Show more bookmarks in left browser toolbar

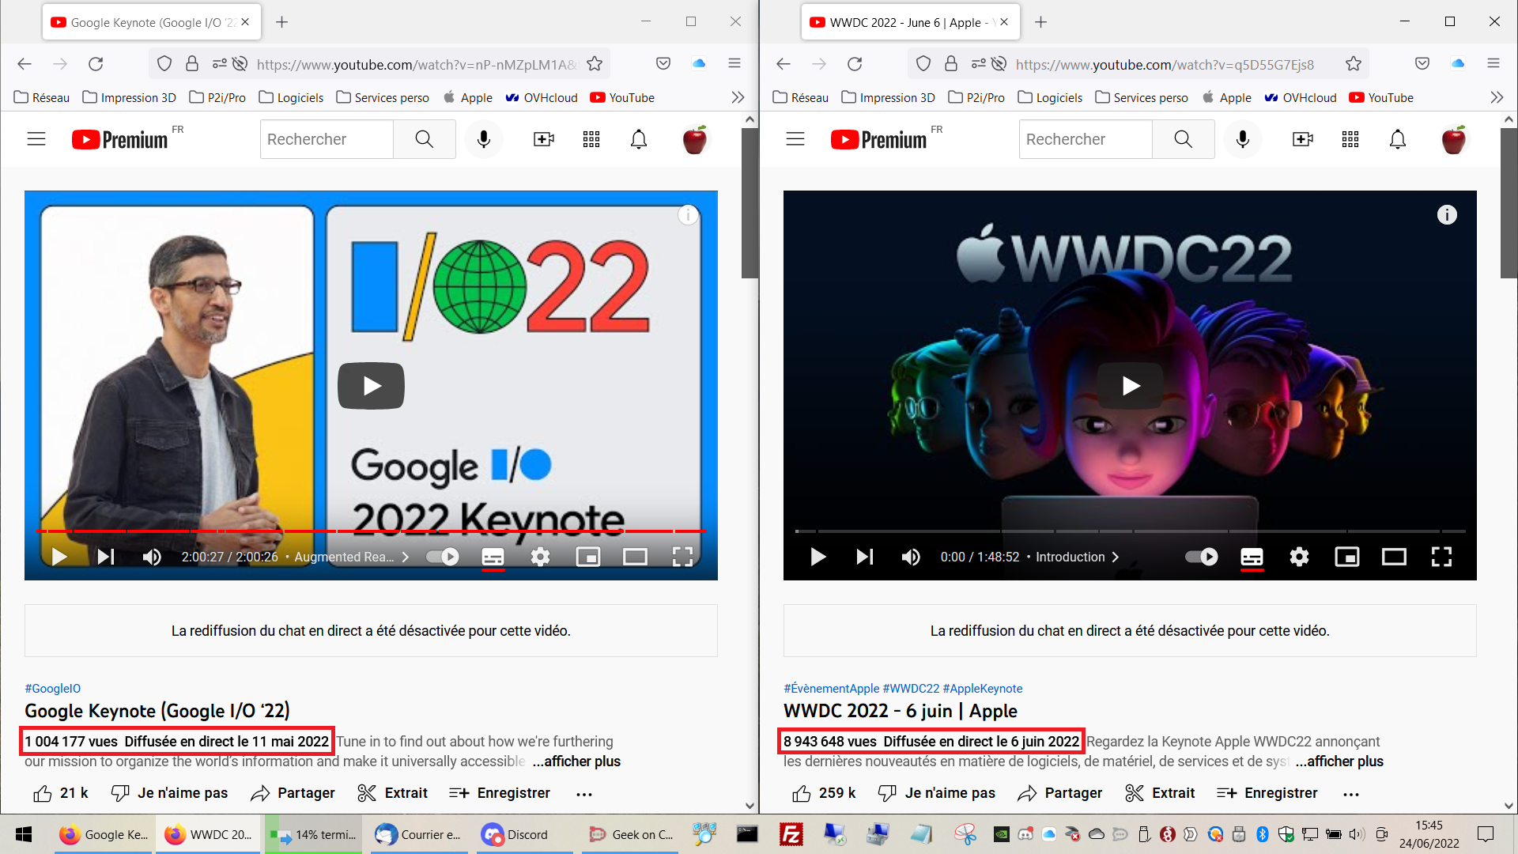tap(738, 97)
